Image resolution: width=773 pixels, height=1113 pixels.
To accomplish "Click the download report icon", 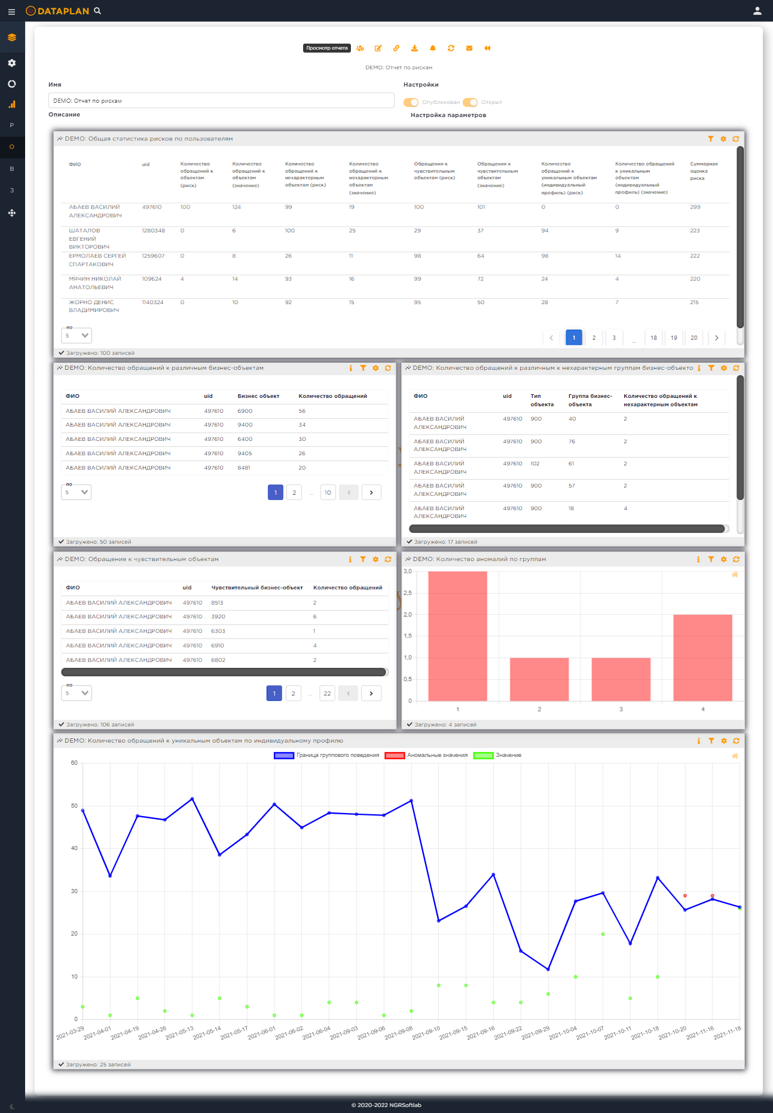I will pos(414,48).
